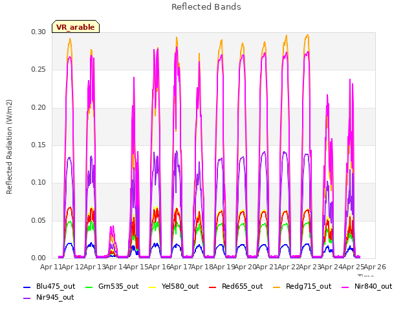
Task: Click the Grn535_out legend label
Action: [x=118, y=286]
